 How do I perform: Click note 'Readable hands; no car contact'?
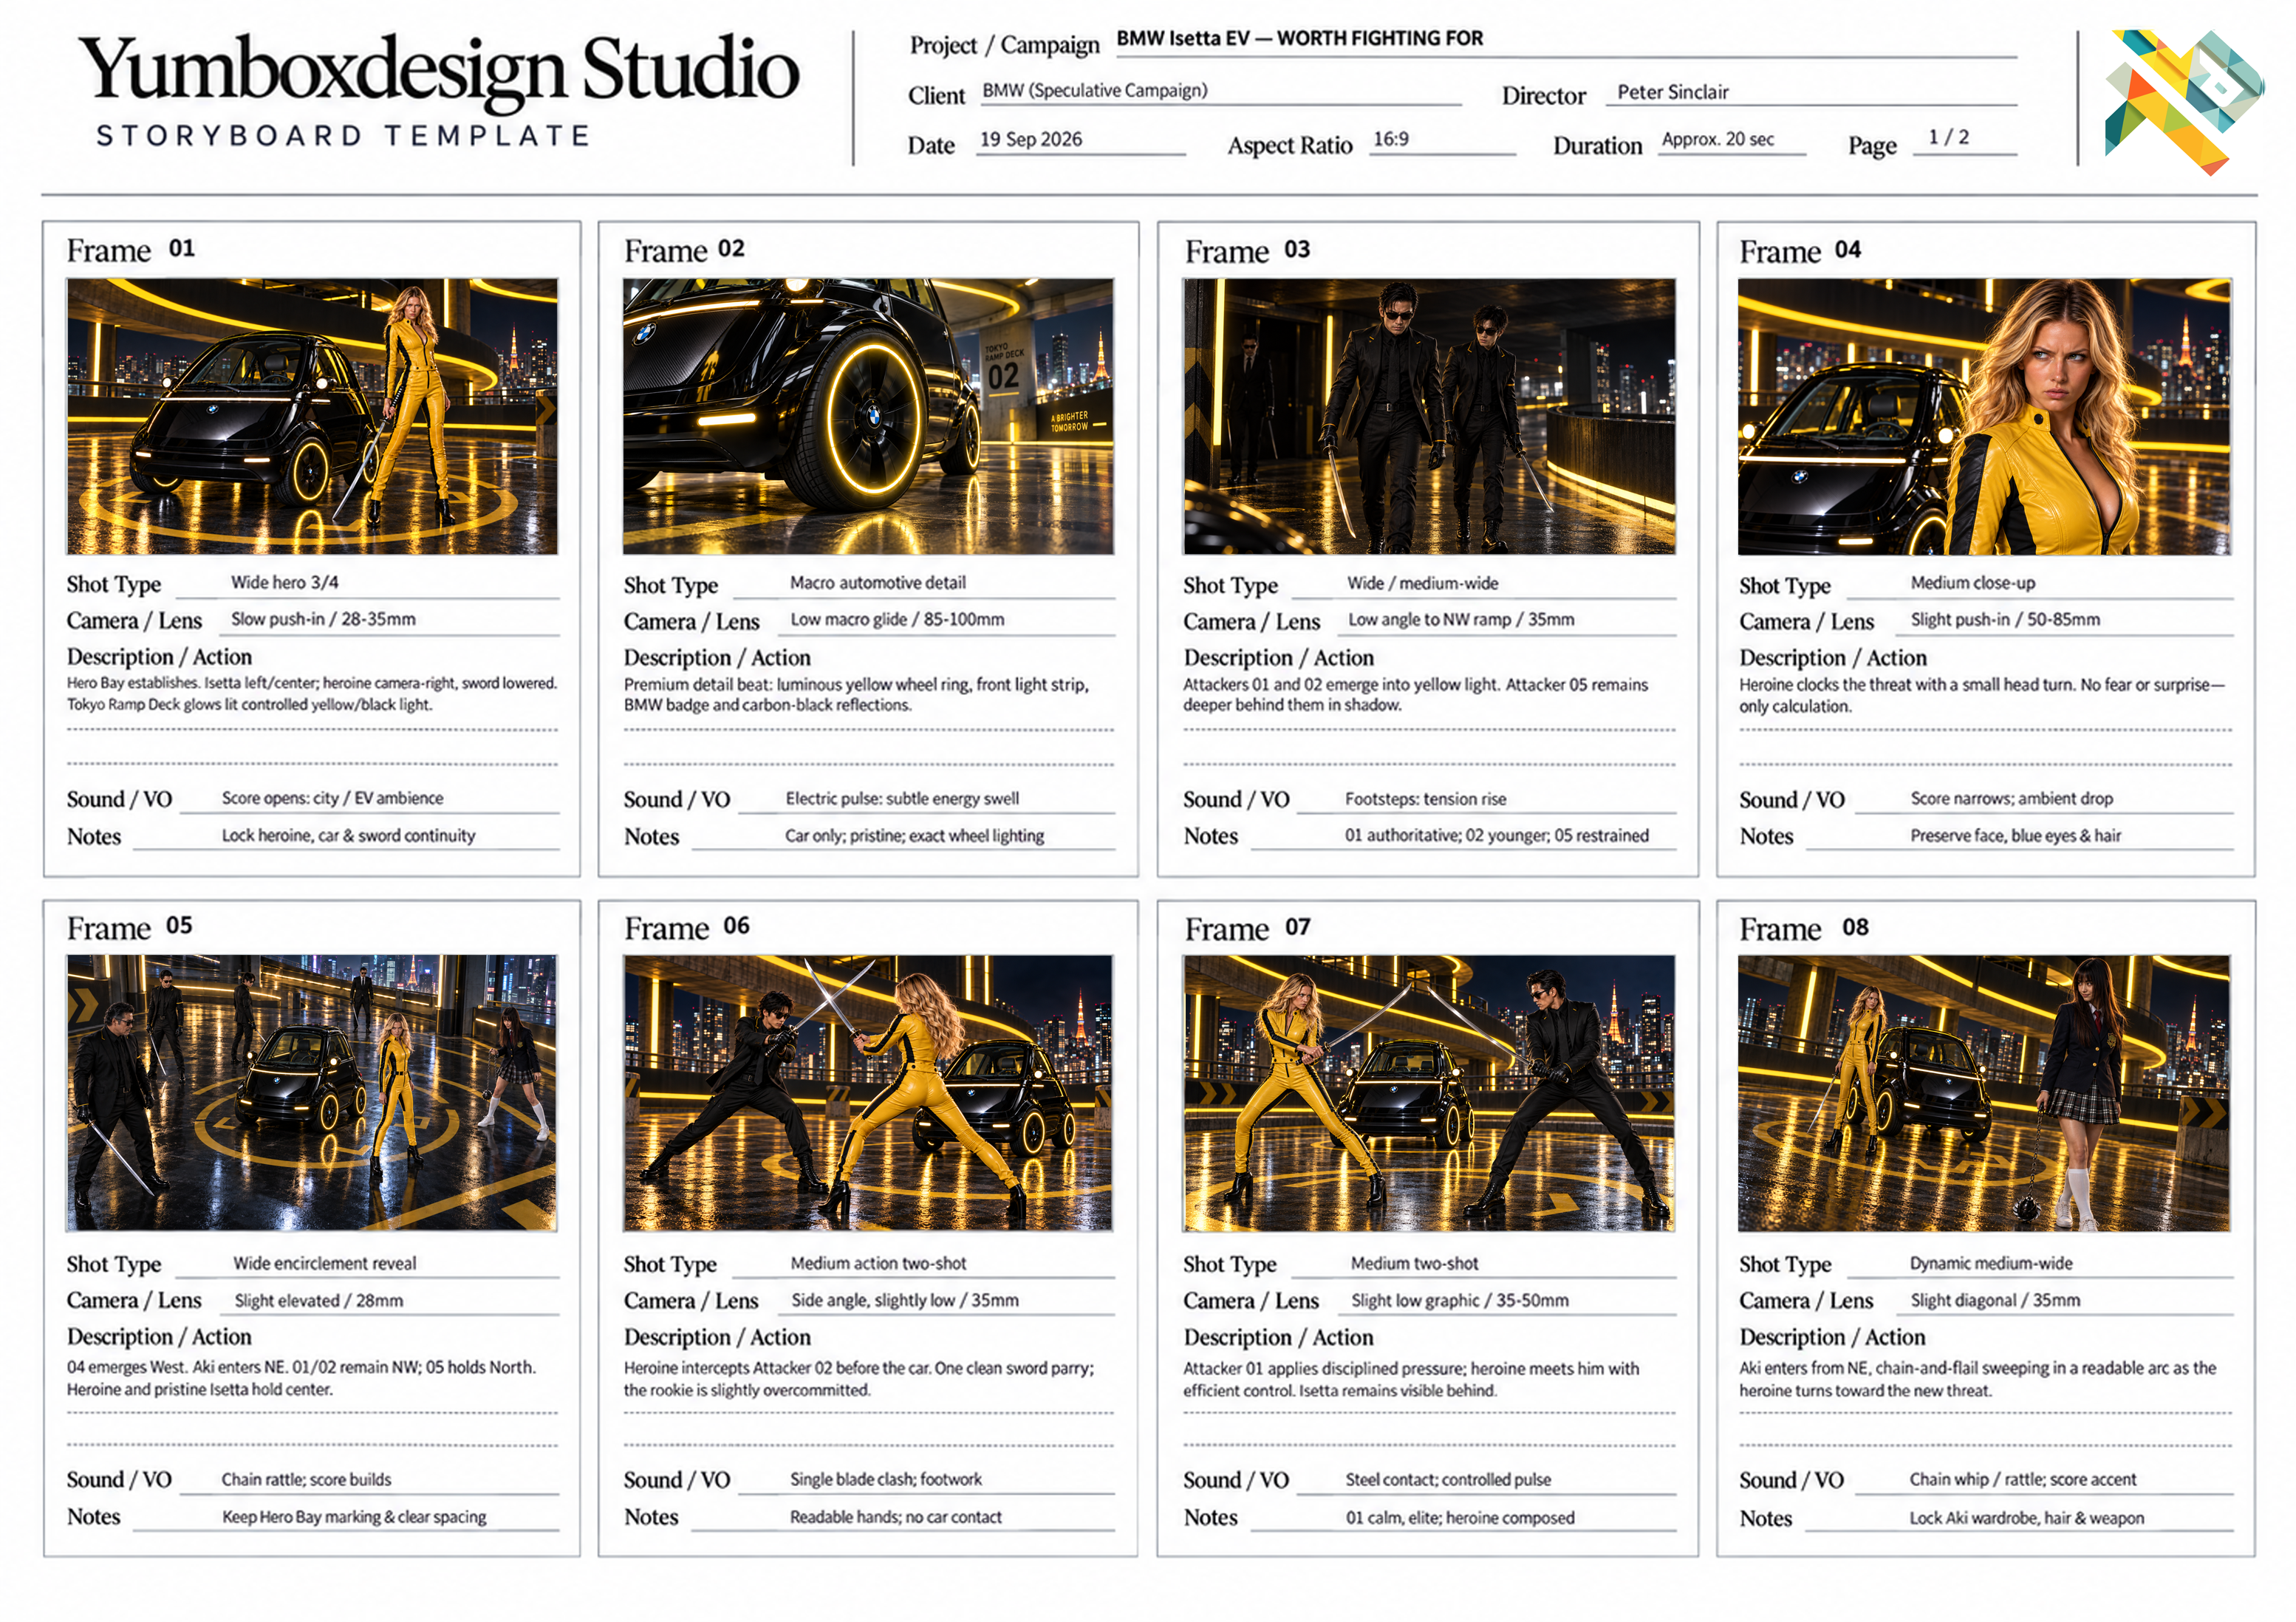tap(895, 1517)
